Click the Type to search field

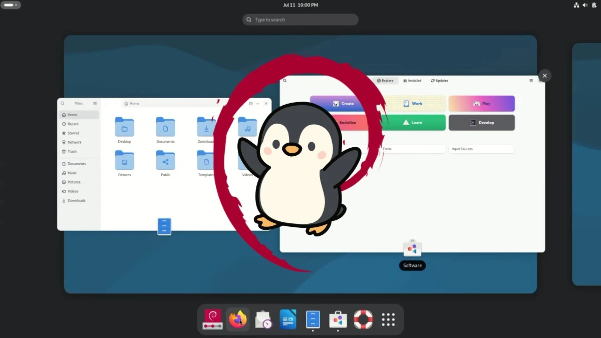pos(300,20)
